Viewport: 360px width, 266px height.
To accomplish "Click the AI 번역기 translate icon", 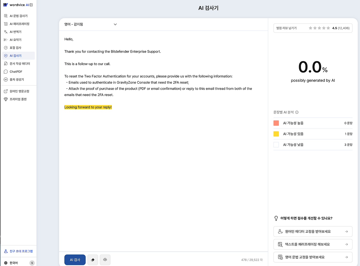I will pyautogui.click(x=6, y=32).
